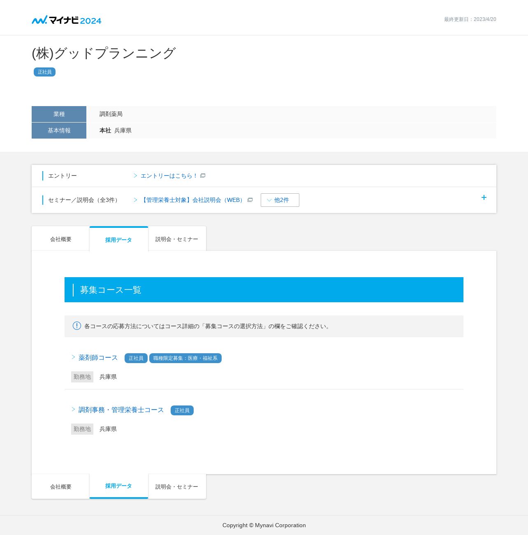
Task: Click 勤務地 label under 調剤事務・管理栄養士コース
Action: click(x=82, y=429)
